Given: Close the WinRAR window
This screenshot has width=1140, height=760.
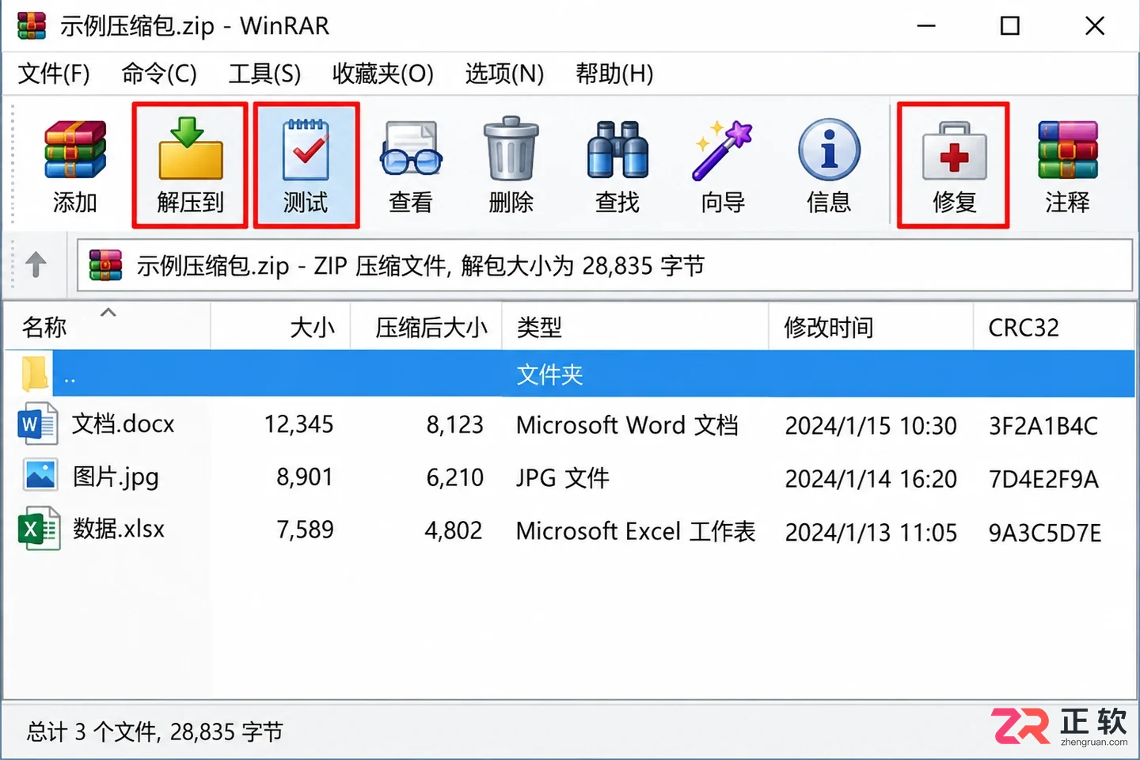Looking at the screenshot, I should (1095, 26).
